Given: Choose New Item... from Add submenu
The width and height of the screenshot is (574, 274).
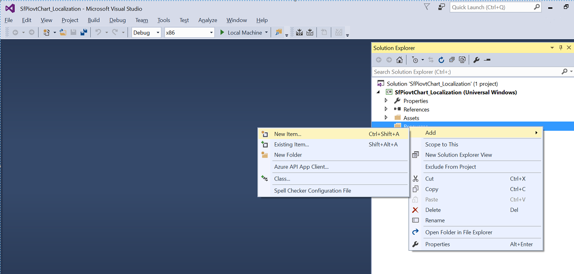Looking at the screenshot, I should pos(333,134).
